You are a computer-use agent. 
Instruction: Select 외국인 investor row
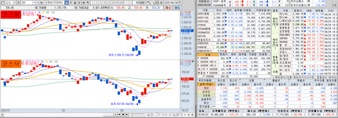(267, 92)
